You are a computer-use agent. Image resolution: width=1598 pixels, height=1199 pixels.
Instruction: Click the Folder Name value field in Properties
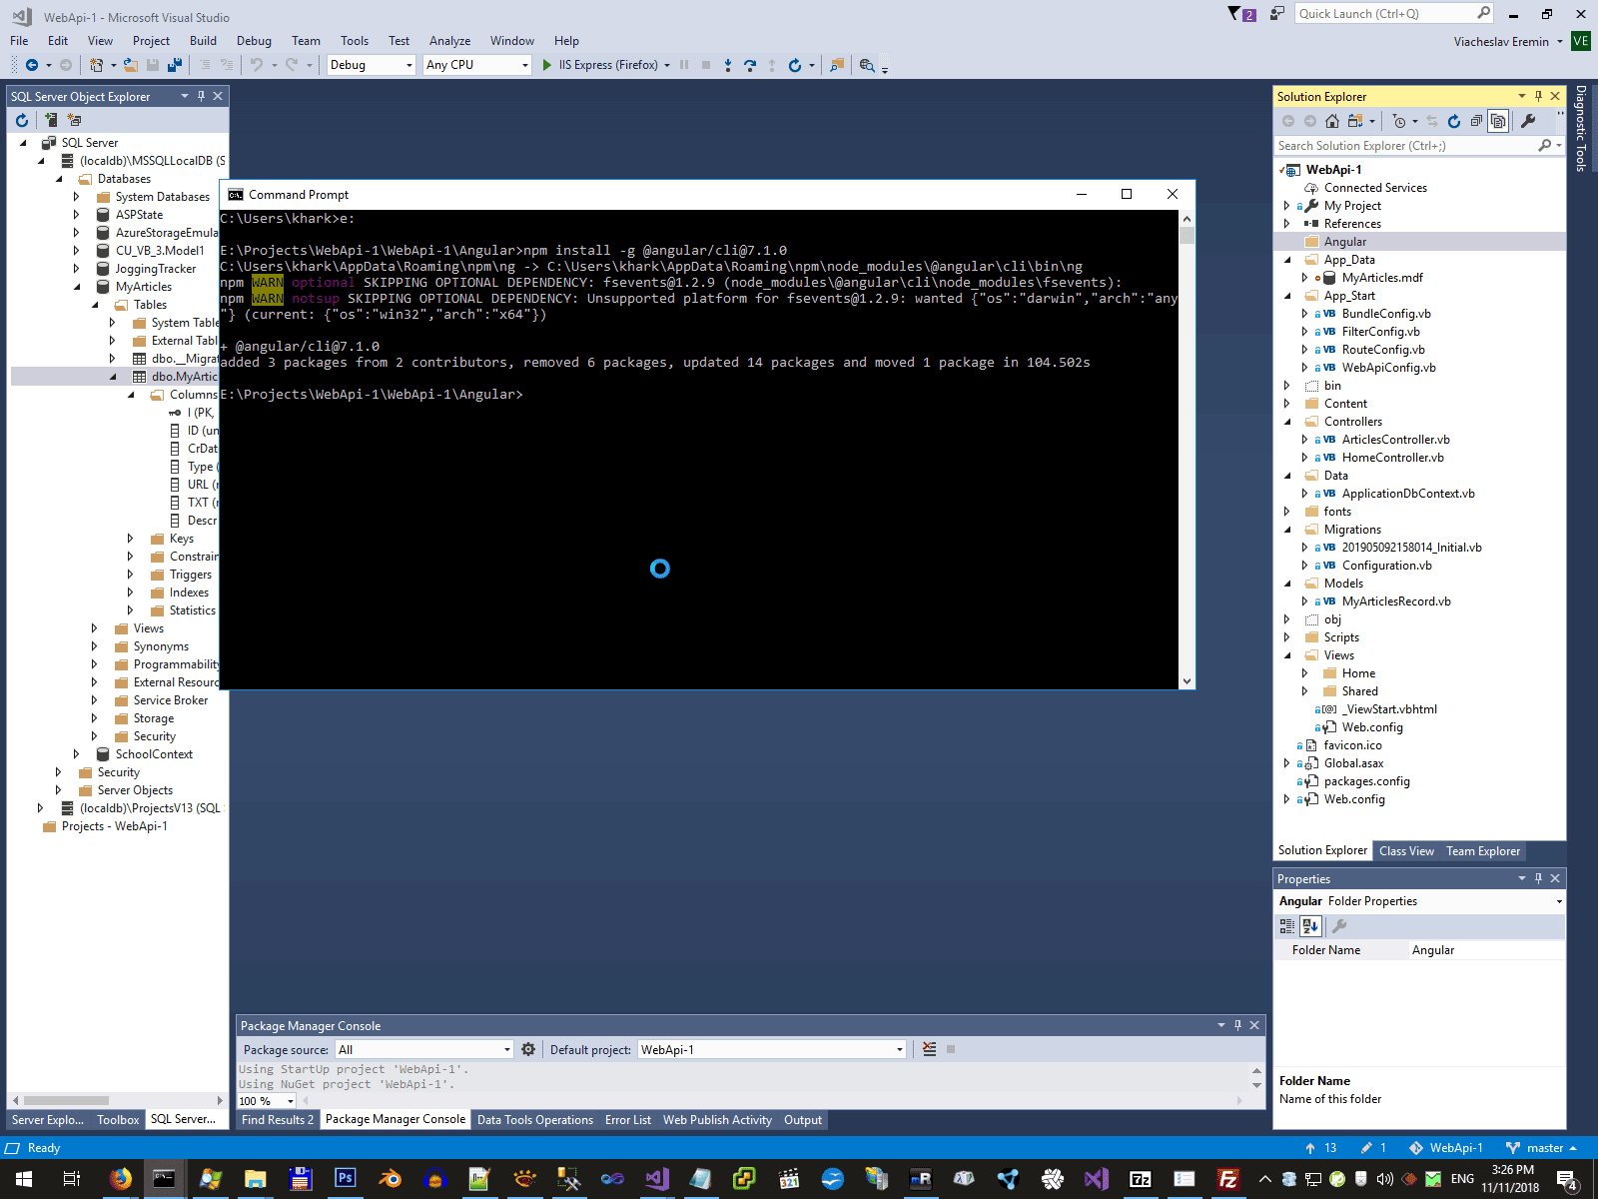tap(1486, 950)
